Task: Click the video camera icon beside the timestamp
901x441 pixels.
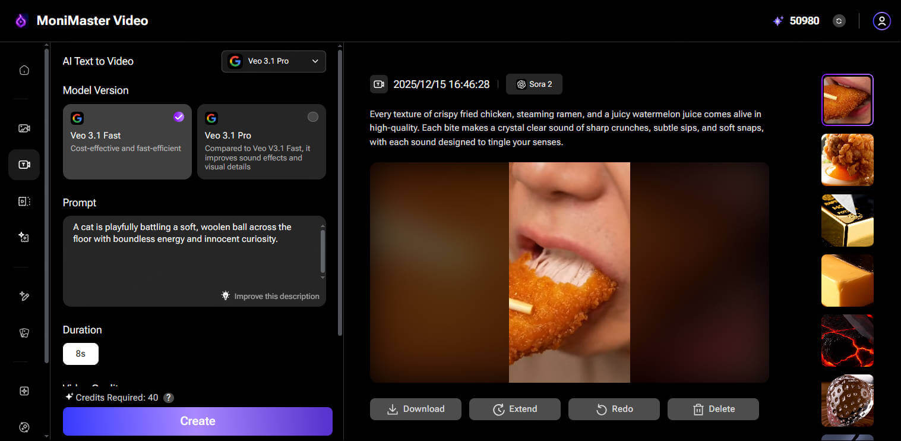Action: coord(379,84)
